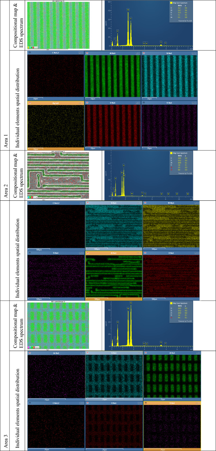Select the Area 3 Ar Kα1 panel title bar
The image size is (216, 451).
[55, 353]
